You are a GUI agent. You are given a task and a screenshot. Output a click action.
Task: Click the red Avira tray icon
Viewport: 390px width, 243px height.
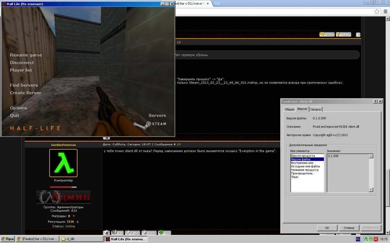click(x=376, y=239)
